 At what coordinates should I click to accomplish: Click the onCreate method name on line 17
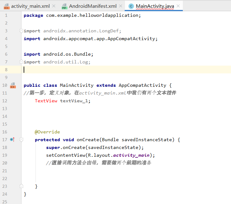[88, 140]
